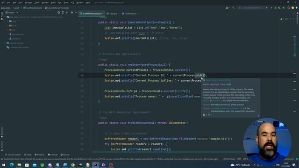
Task: Select the .iml file in the project tree
Action: coord(17,34)
